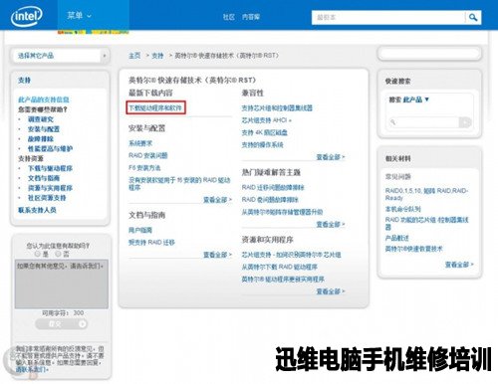
Task: Open the RAID 迁移 link under 文档与指南 heading
Action: pos(151,242)
